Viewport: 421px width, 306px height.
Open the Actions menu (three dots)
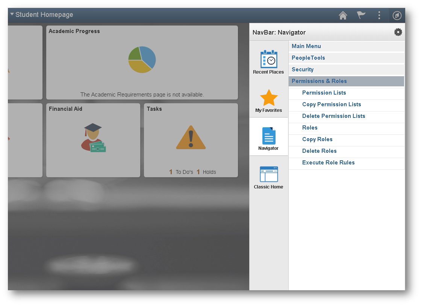tap(379, 15)
